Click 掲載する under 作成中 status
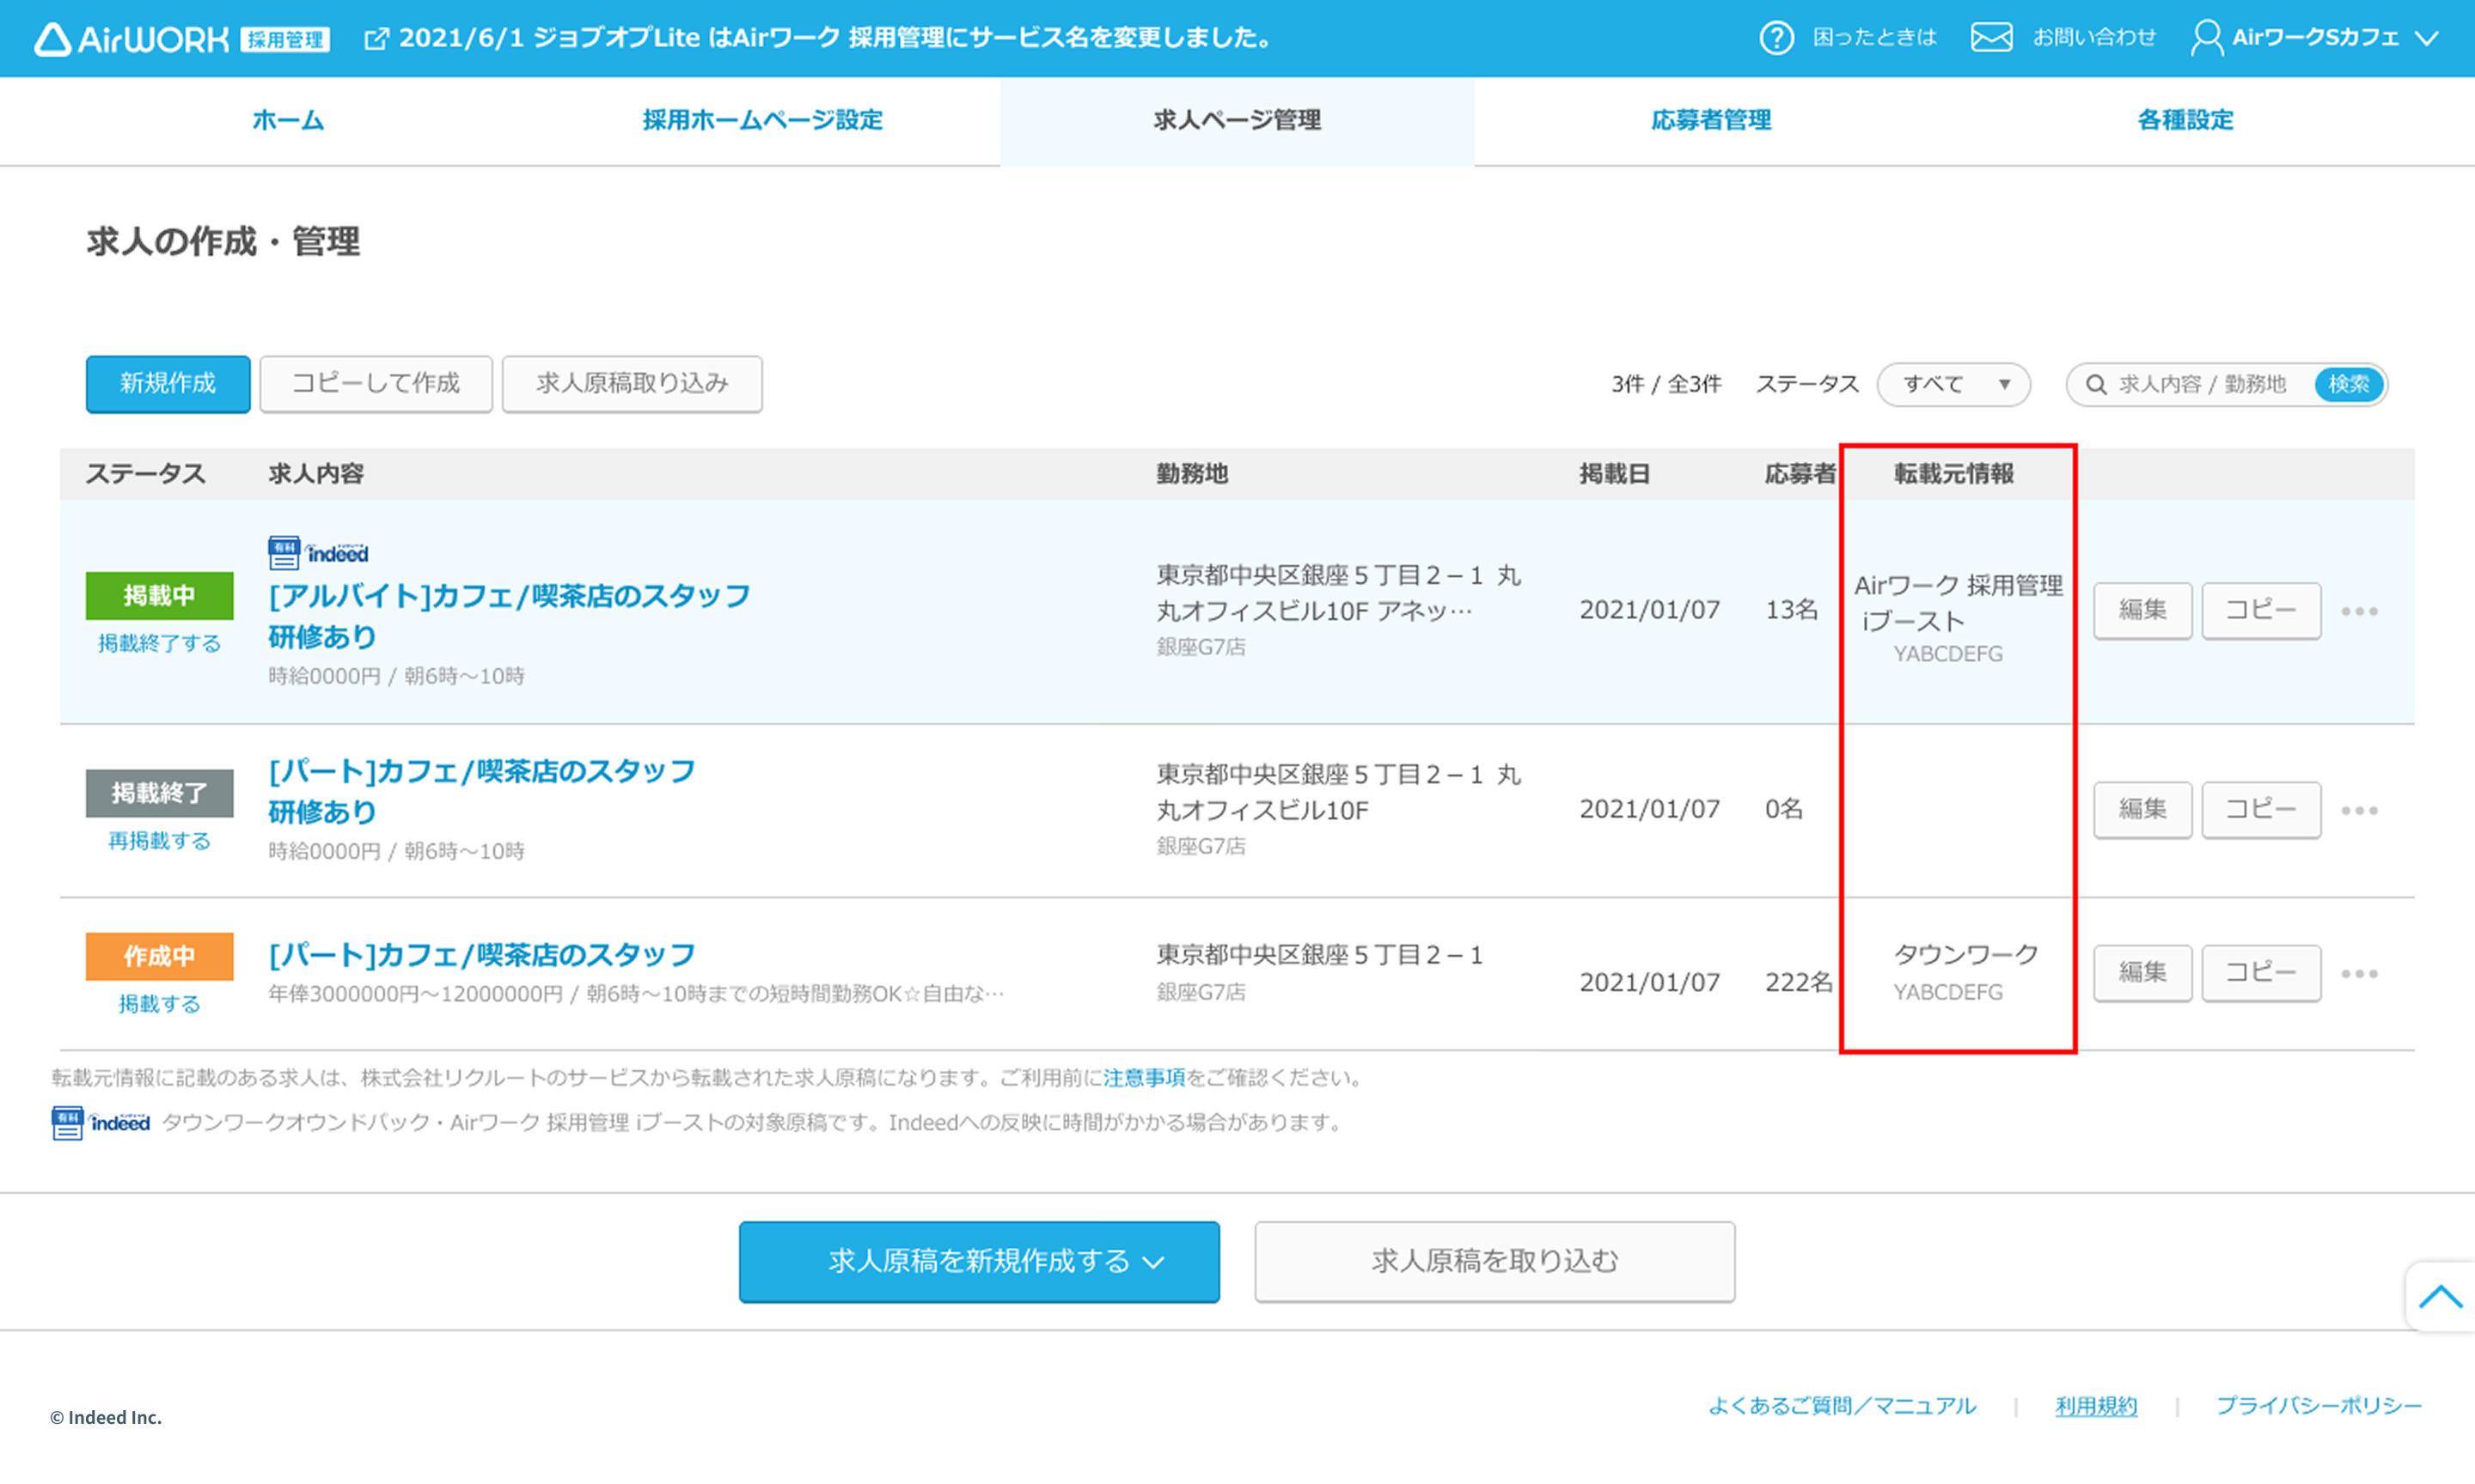The image size is (2475, 1484). click(x=159, y=1004)
